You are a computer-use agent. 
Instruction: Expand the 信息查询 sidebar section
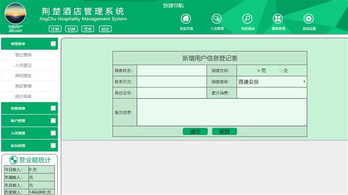point(30,108)
